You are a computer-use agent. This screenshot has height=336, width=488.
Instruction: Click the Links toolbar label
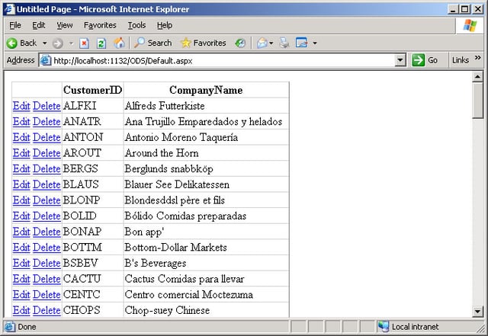pos(461,60)
